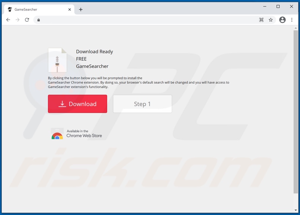Click the extension install disclaimer paragraph
Screen dimensions: 300x215
click(139, 83)
